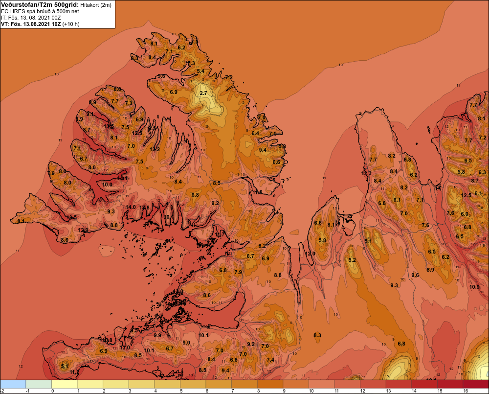
Task: Select the legend tick label -2
Action: pyautogui.click(x=2, y=391)
